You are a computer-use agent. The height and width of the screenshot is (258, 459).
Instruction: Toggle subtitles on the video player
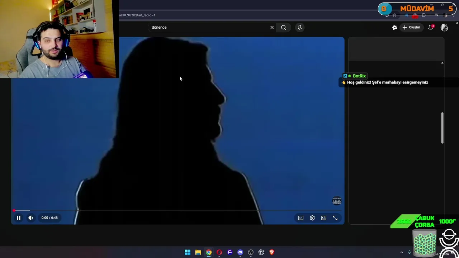[x=301, y=218]
